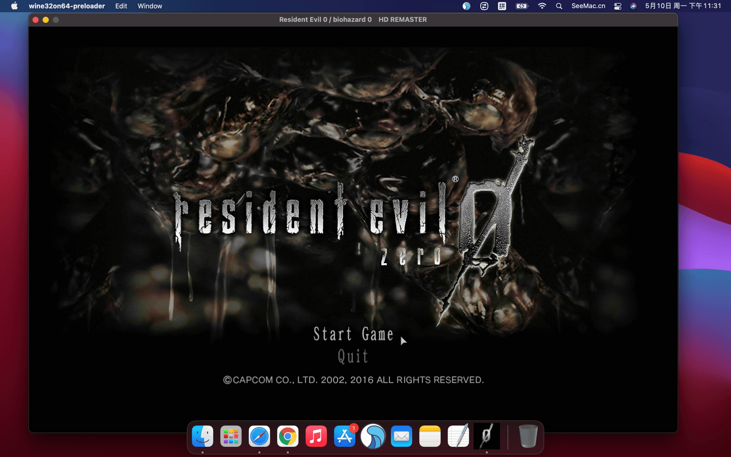Open the Notes app in the dock
Viewport: 731px width, 457px height.
(x=430, y=436)
